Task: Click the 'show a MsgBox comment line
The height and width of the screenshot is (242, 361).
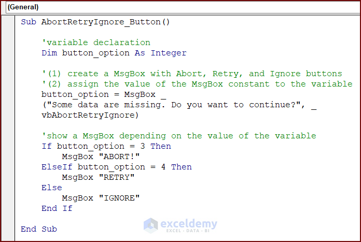Action: 179,136
